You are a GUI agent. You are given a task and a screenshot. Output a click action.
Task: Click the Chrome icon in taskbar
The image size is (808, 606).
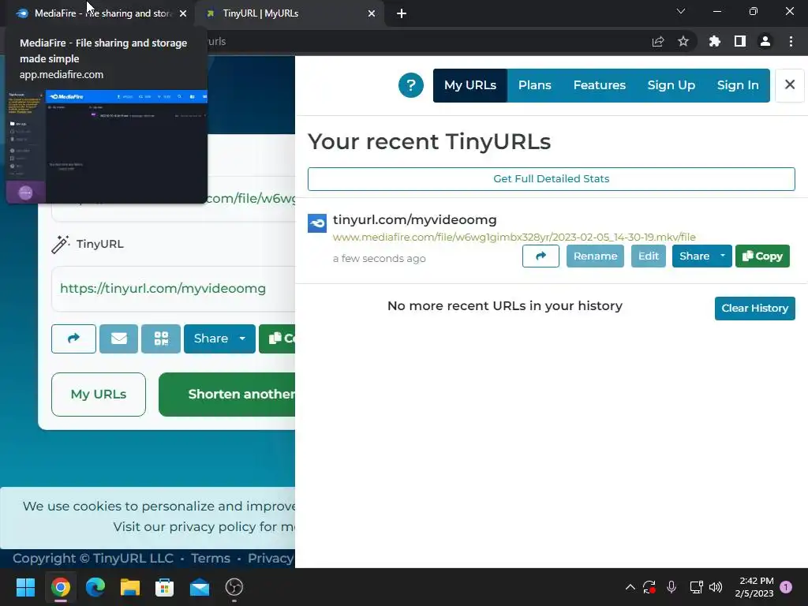pos(60,587)
